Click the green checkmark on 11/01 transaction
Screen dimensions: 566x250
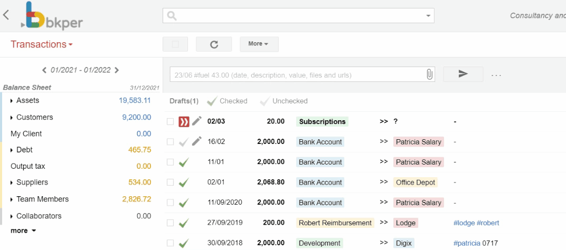pyautogui.click(x=184, y=162)
